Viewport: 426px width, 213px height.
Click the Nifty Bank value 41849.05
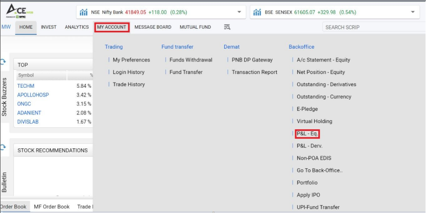pos(135,12)
